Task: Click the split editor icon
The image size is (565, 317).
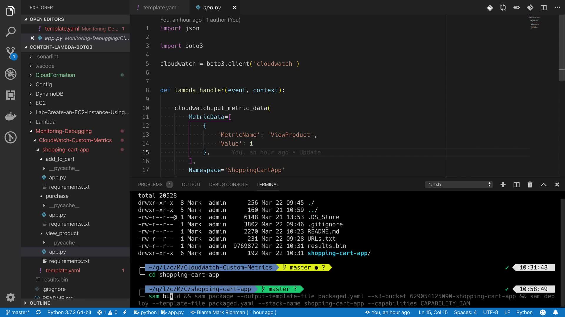Action: [544, 8]
